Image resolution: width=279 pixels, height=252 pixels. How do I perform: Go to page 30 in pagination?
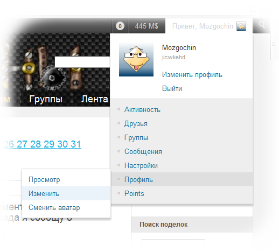[62, 144]
